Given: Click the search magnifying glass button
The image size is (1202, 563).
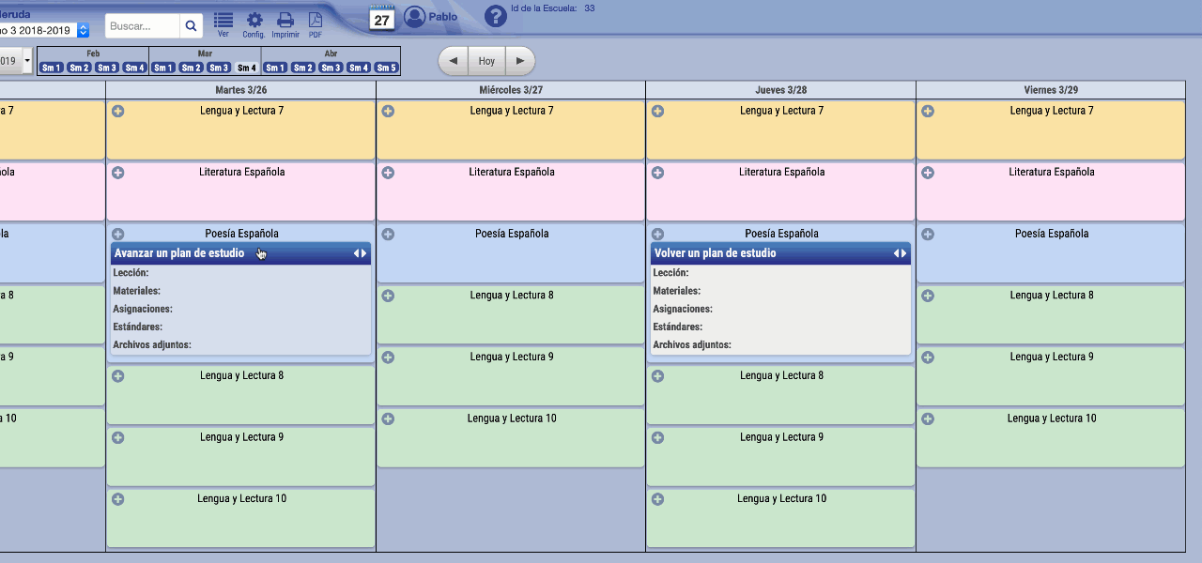Looking at the screenshot, I should pos(191,26).
